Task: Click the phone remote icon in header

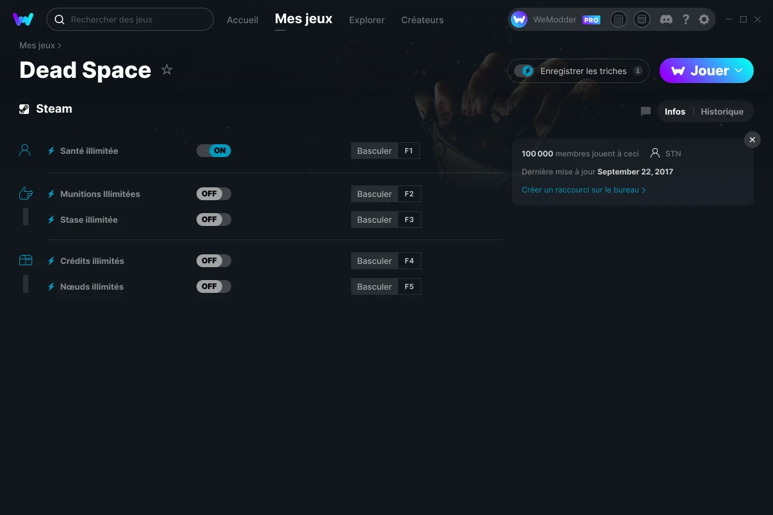Action: [x=618, y=19]
